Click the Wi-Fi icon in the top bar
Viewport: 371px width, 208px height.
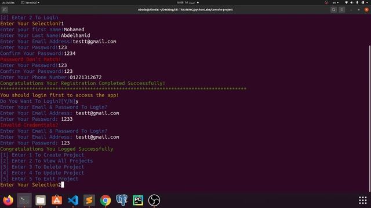(347, 2)
